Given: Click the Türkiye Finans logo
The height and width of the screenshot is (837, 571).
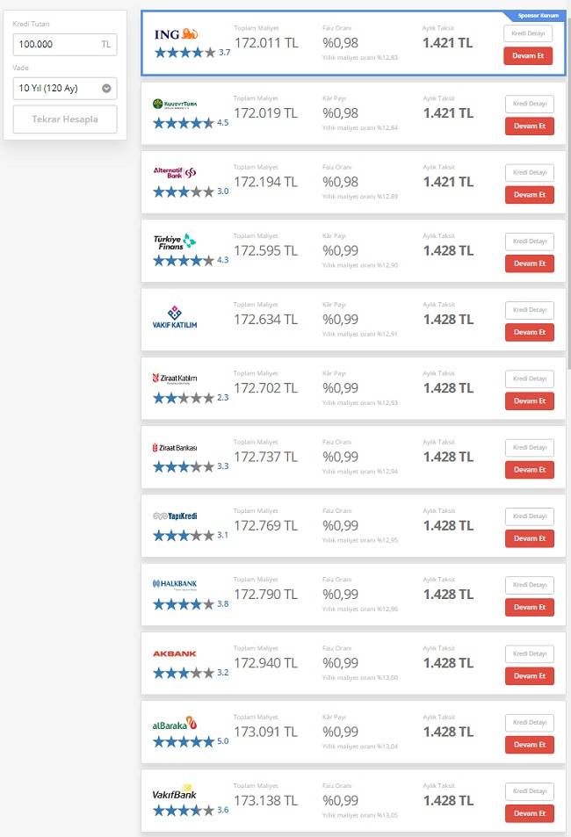Looking at the screenshot, I should point(176,241).
